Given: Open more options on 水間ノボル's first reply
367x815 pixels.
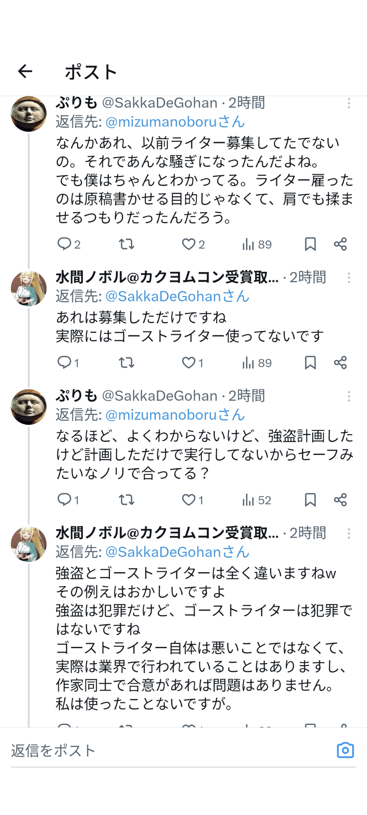Looking at the screenshot, I should [349, 278].
